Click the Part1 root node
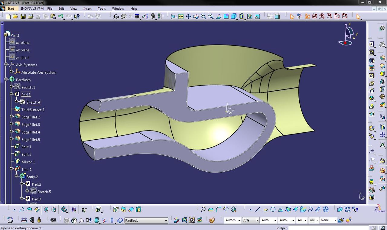The width and height of the screenshot is (387, 230). pos(15,35)
